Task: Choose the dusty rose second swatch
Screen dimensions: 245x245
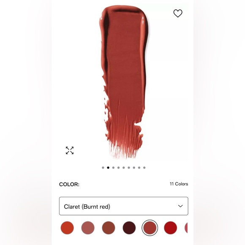Action: click(x=88, y=228)
